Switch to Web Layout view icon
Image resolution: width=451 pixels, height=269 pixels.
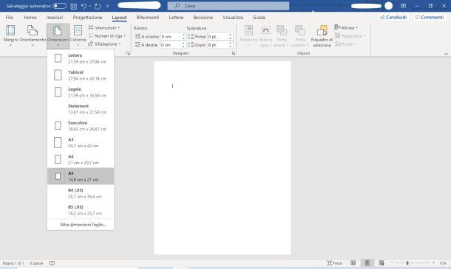coord(382,263)
